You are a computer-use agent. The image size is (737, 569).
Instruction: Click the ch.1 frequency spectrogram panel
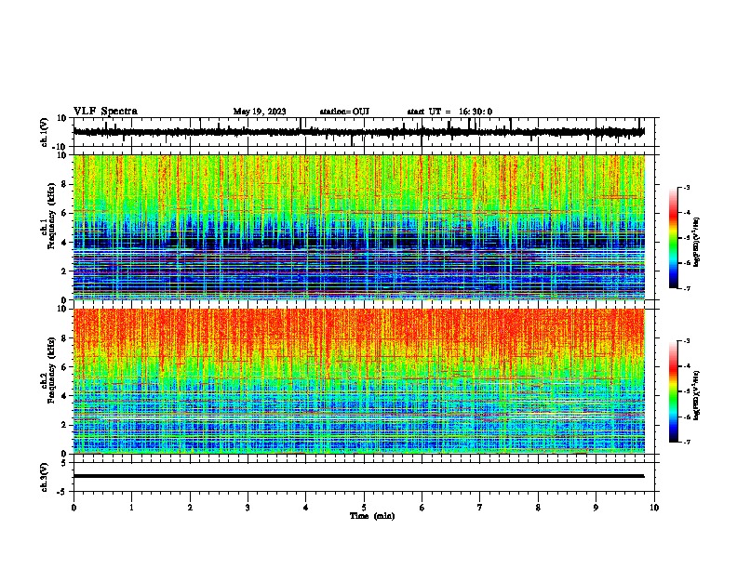point(359,227)
